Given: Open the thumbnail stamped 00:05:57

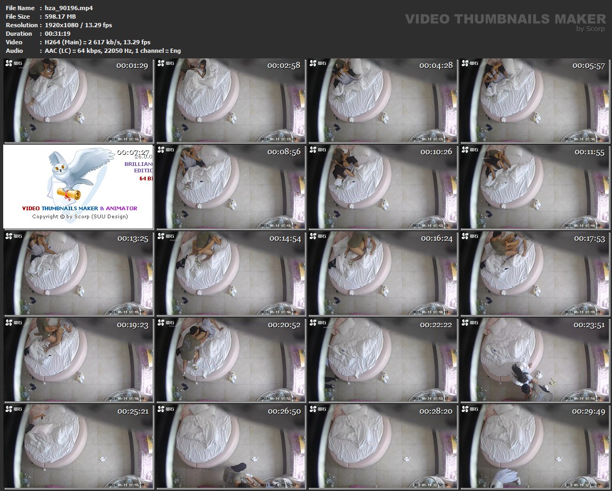Looking at the screenshot, I should pyautogui.click(x=535, y=101).
